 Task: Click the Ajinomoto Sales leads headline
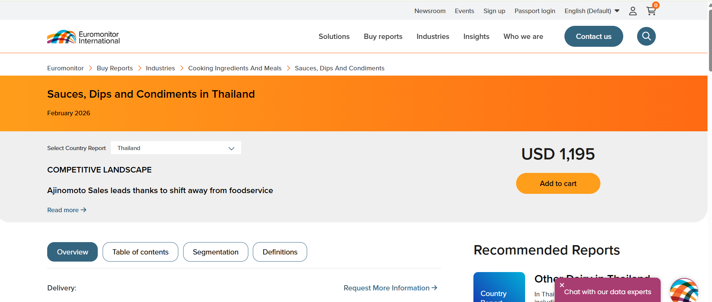pyautogui.click(x=160, y=190)
